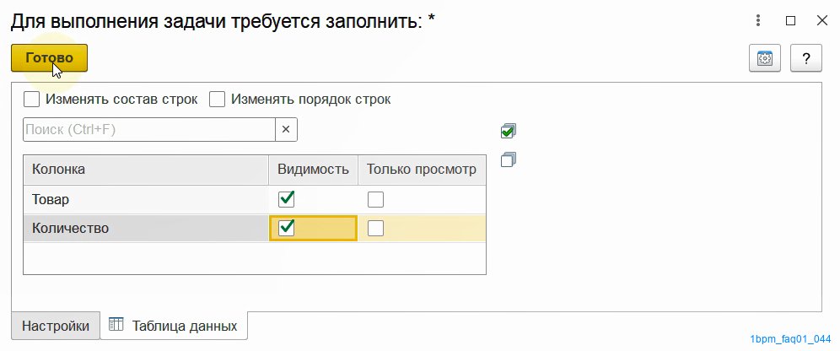Close the dialog window
840x351 pixels.
(x=821, y=21)
